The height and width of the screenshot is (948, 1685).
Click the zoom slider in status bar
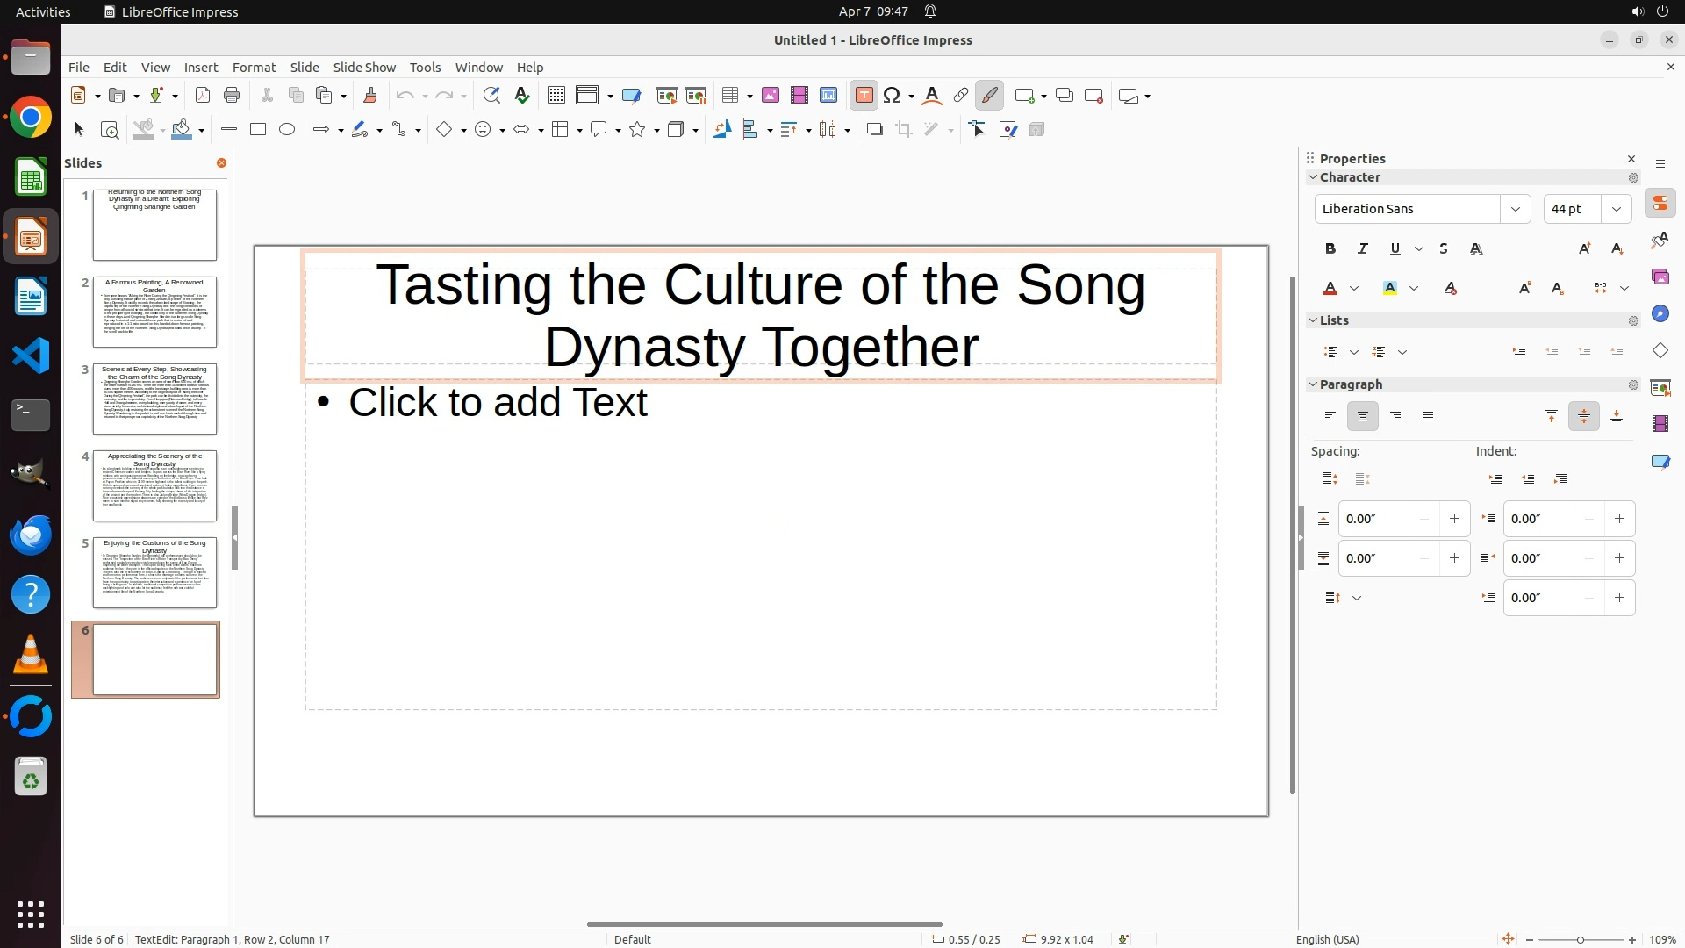[x=1581, y=939]
